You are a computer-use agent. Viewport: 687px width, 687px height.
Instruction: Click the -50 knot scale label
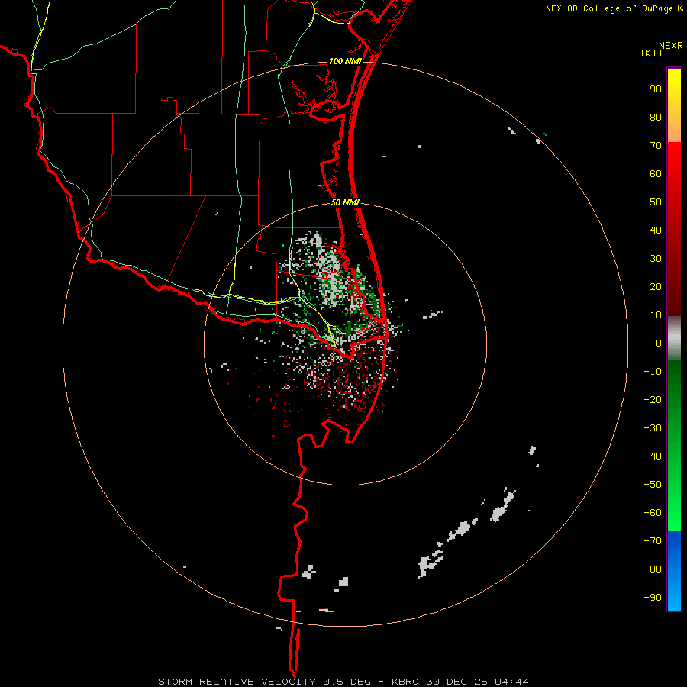click(653, 485)
